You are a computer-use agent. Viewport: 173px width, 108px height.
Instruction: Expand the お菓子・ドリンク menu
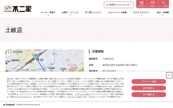[70, 13]
